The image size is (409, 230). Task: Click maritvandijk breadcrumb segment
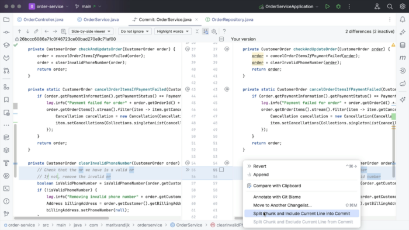pos(117,225)
